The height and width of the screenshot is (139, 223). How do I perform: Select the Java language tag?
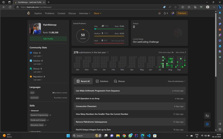32,93
